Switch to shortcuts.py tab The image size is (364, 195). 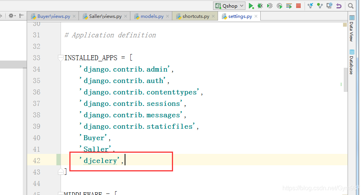[x=196, y=16]
